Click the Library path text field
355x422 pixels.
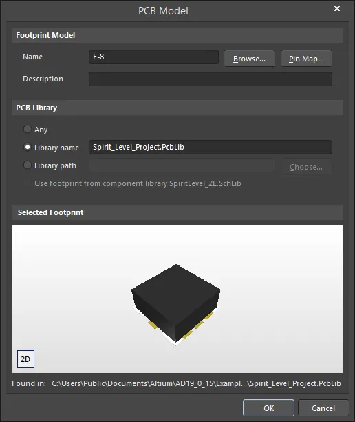[x=182, y=165]
